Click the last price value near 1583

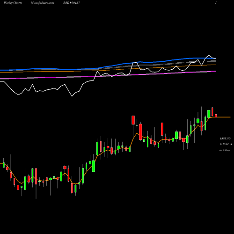click(225, 139)
